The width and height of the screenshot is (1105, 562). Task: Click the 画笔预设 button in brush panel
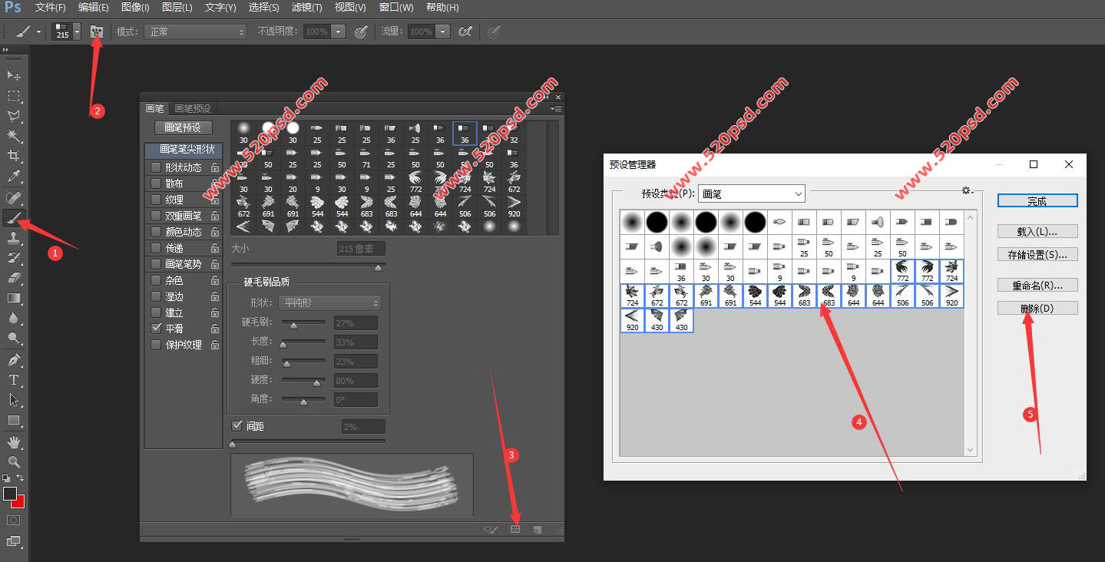(183, 127)
